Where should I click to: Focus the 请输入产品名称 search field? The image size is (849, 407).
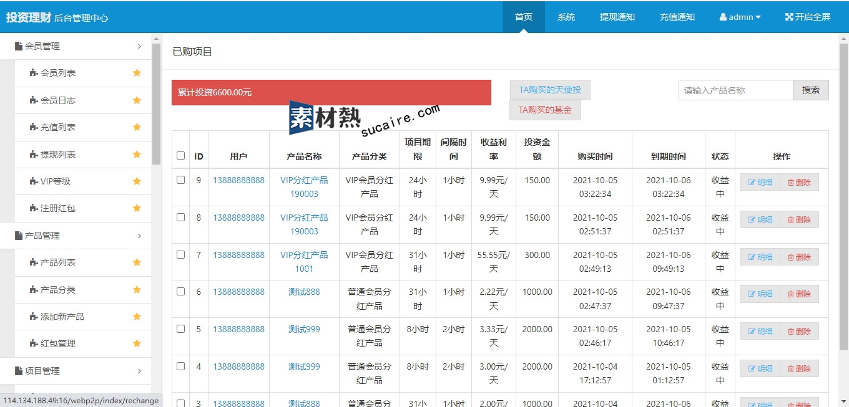[x=736, y=90]
